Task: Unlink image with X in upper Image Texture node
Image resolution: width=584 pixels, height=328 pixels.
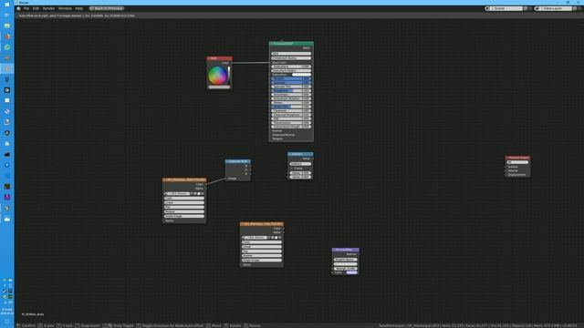Action: pyautogui.click(x=203, y=194)
